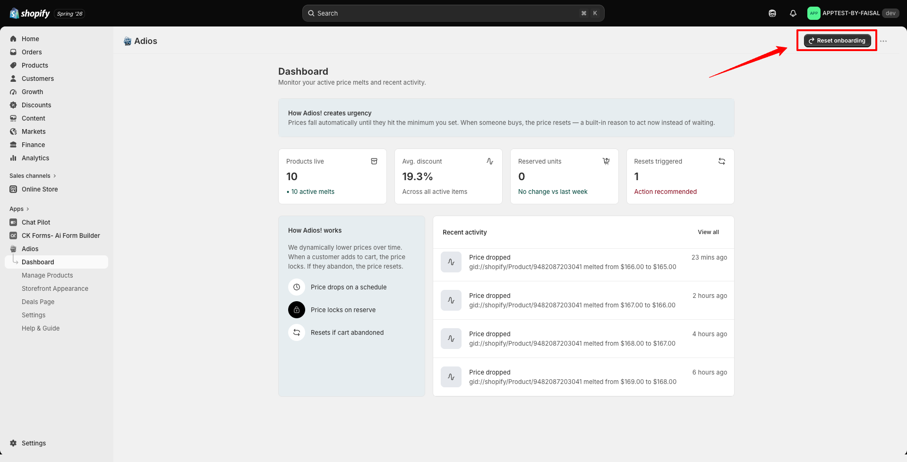The width and height of the screenshot is (907, 462).
Task: Select the Dashboard menu item
Action: click(56, 262)
